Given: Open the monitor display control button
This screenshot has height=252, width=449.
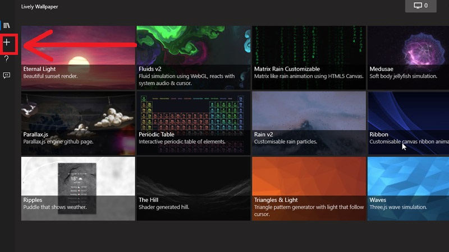Looking at the screenshot, I should tap(420, 6).
